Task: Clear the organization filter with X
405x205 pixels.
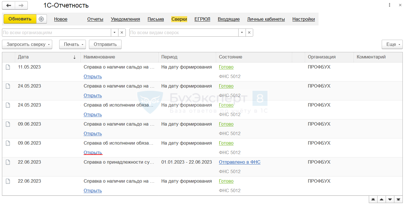Action: tap(122, 32)
